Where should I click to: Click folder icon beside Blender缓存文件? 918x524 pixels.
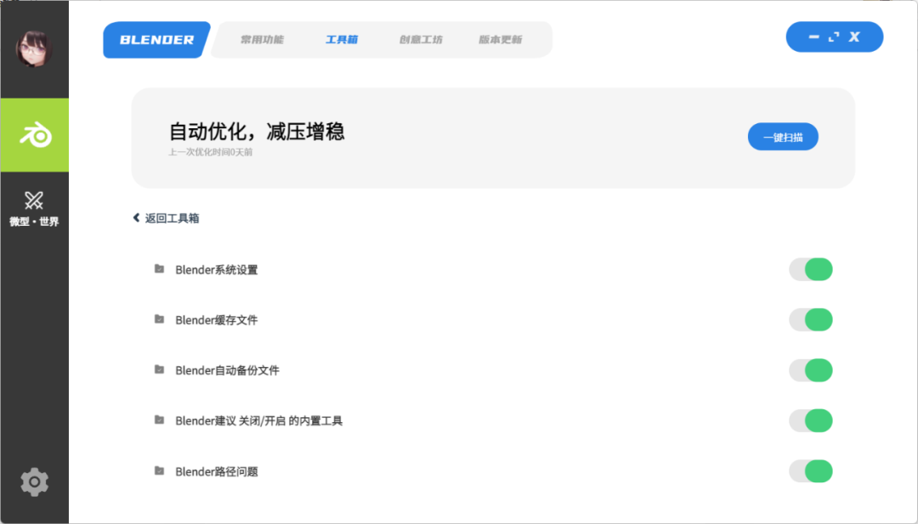tap(159, 318)
